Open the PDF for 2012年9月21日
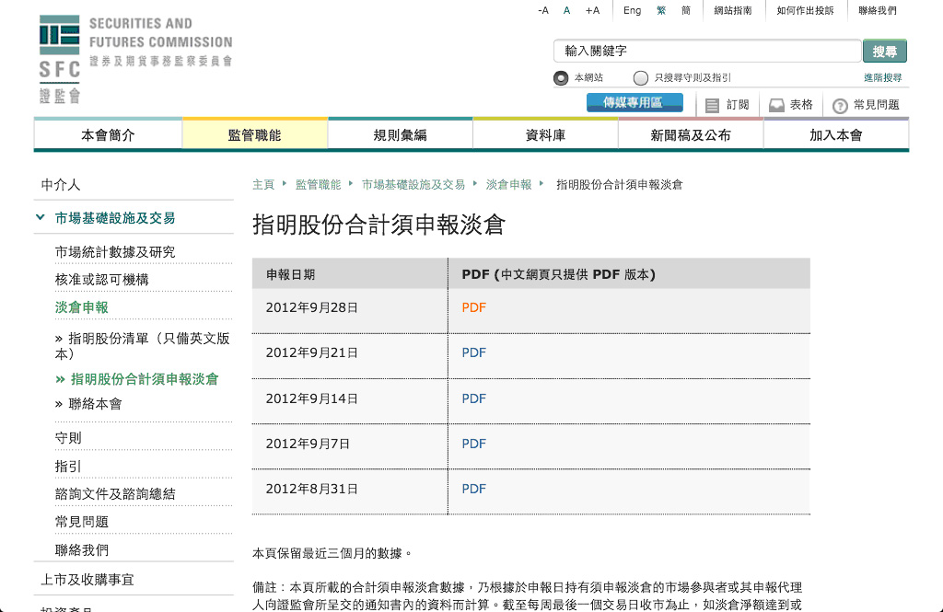This screenshot has width=943, height=612. (x=474, y=352)
